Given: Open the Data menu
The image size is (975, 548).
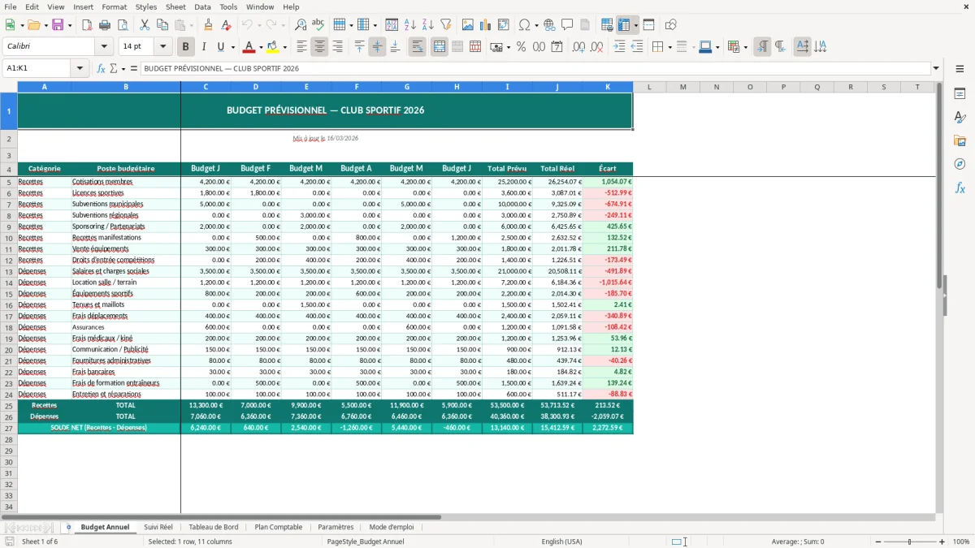Looking at the screenshot, I should [202, 6].
